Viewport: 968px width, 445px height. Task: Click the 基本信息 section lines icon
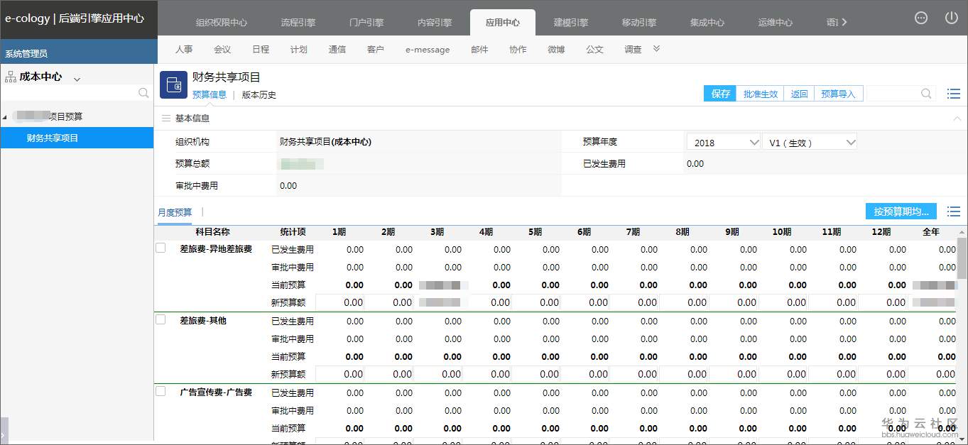(166, 119)
